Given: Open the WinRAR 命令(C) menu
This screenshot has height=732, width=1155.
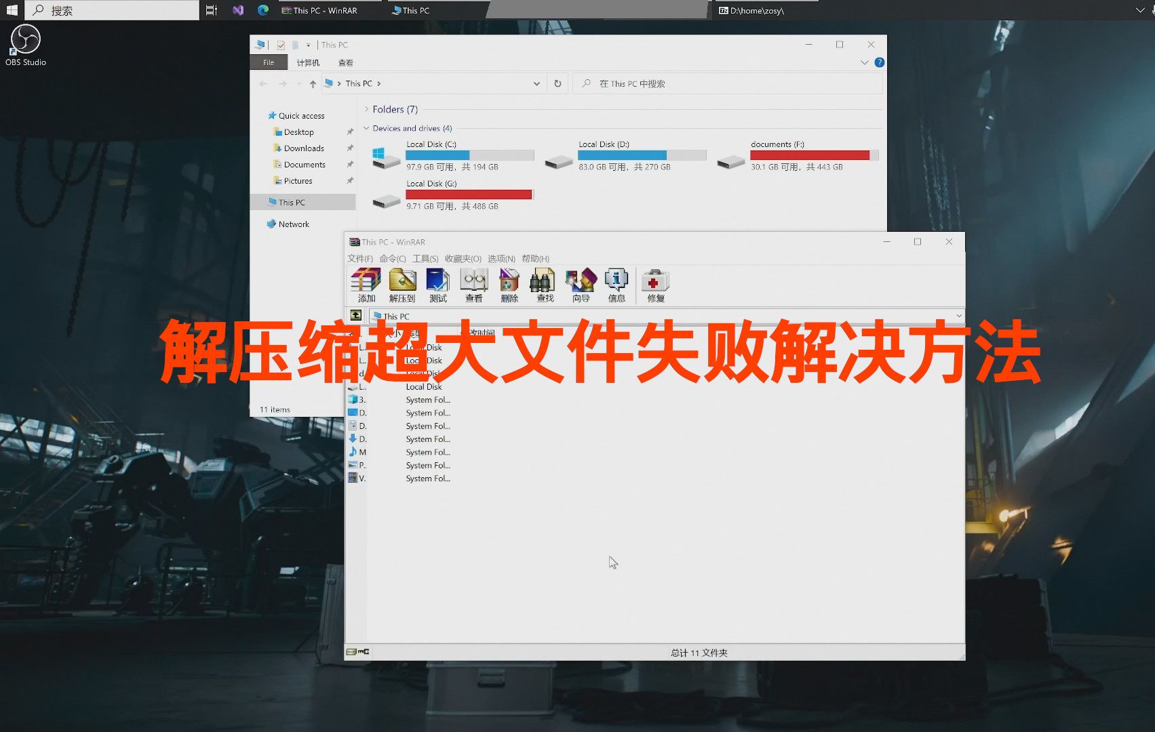Looking at the screenshot, I should coord(393,259).
